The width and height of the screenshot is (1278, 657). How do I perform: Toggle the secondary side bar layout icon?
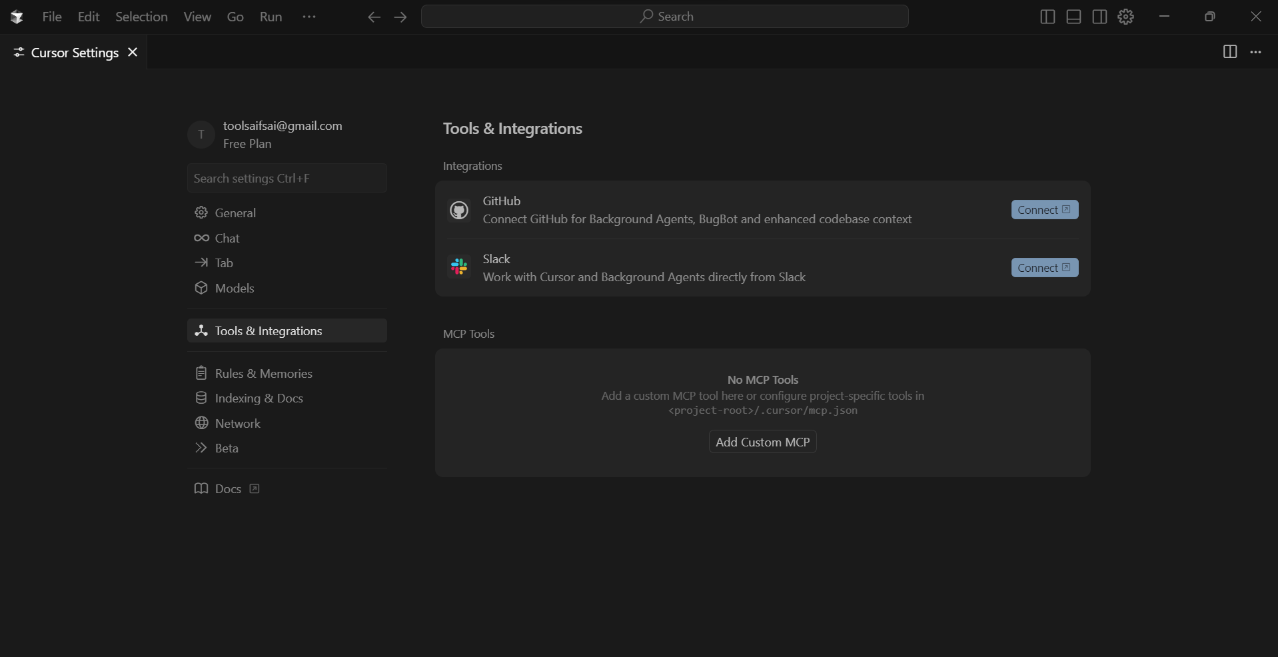click(1100, 17)
